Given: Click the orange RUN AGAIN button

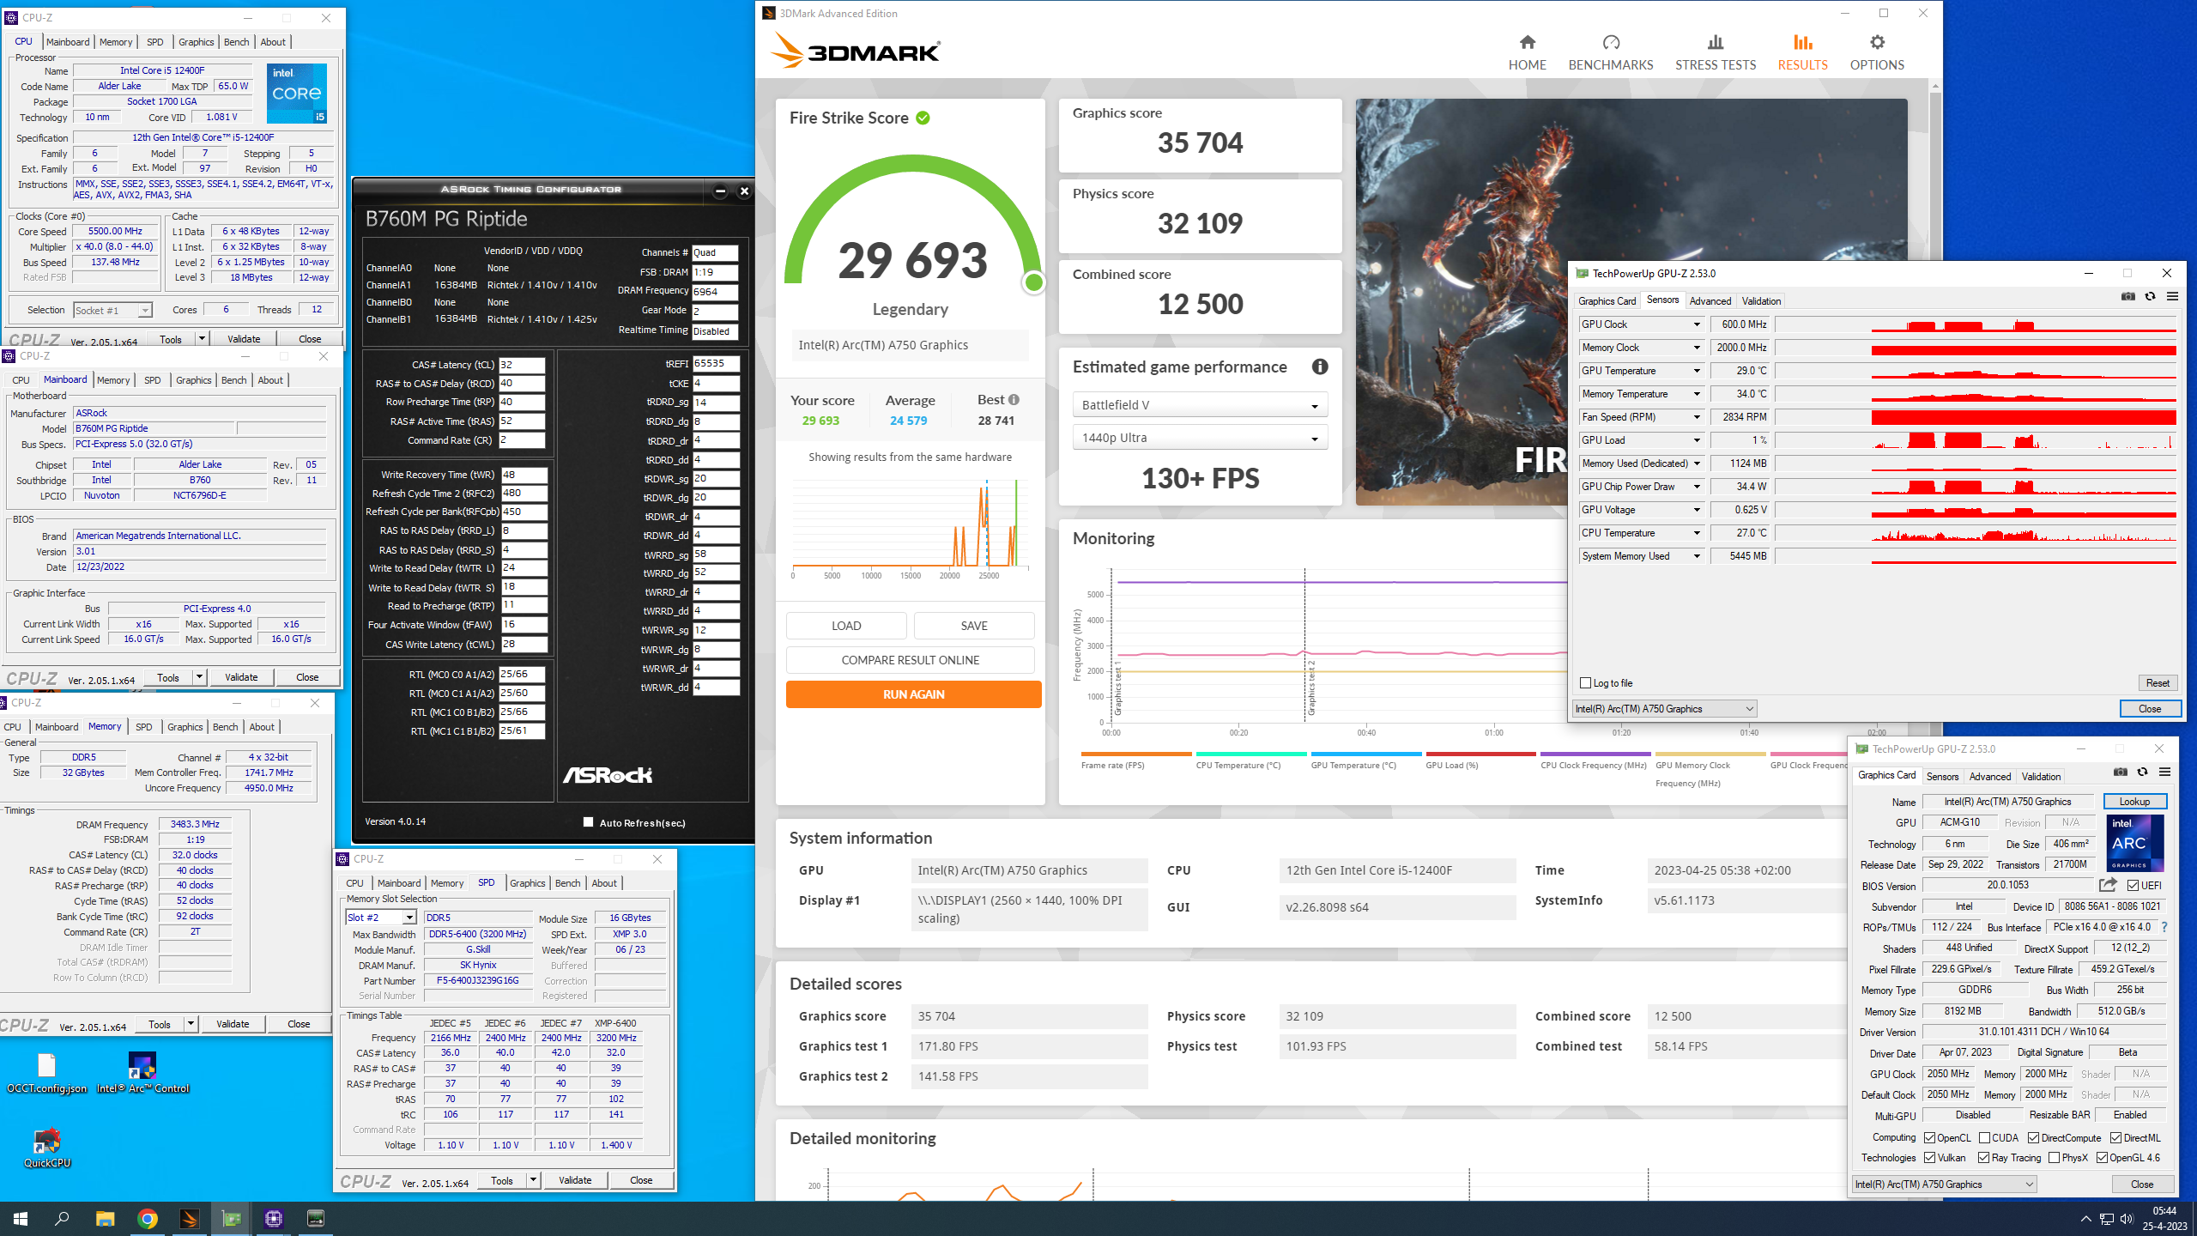Looking at the screenshot, I should 913,694.
